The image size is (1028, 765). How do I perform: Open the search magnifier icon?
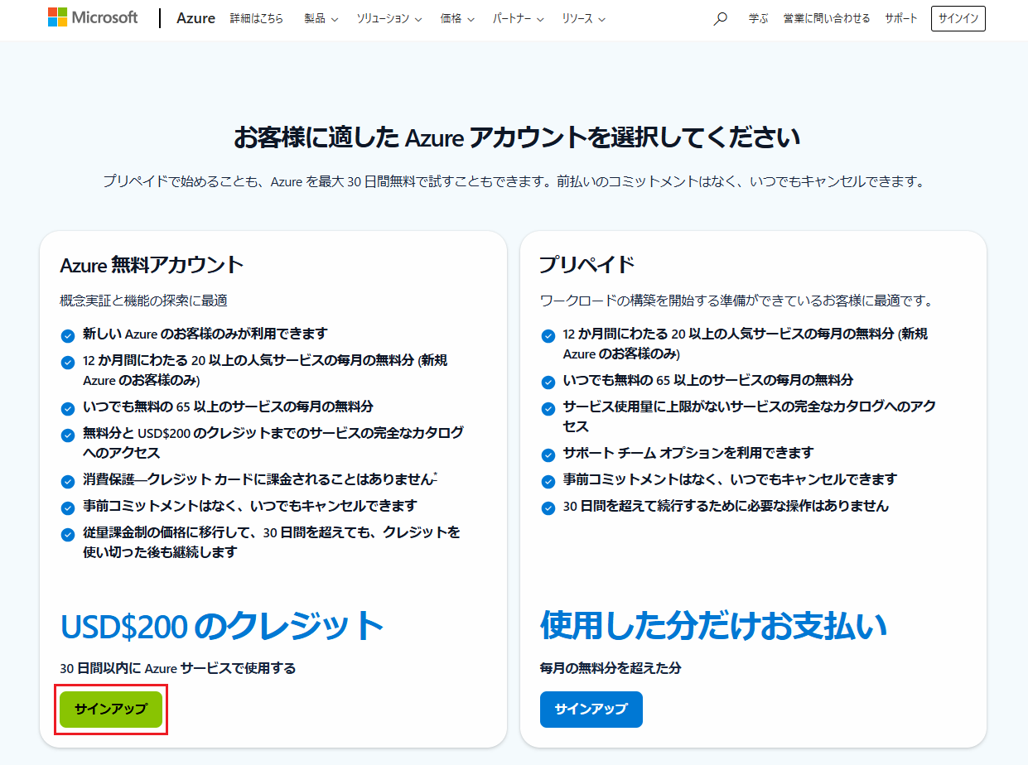pos(720,18)
